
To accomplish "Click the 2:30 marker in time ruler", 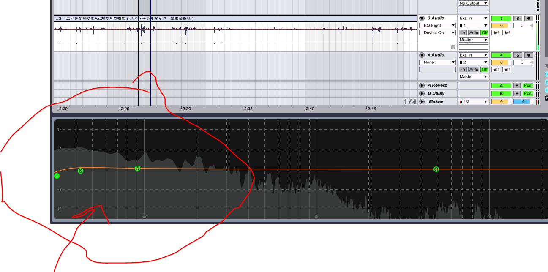I will pyautogui.click(x=187, y=109).
